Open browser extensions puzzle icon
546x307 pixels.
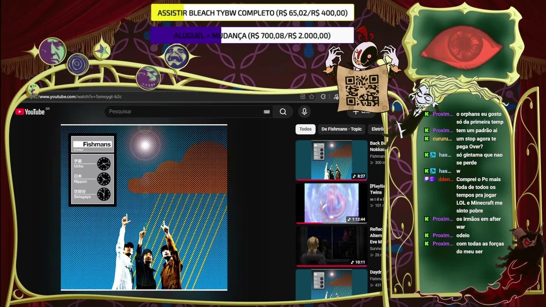point(323,97)
